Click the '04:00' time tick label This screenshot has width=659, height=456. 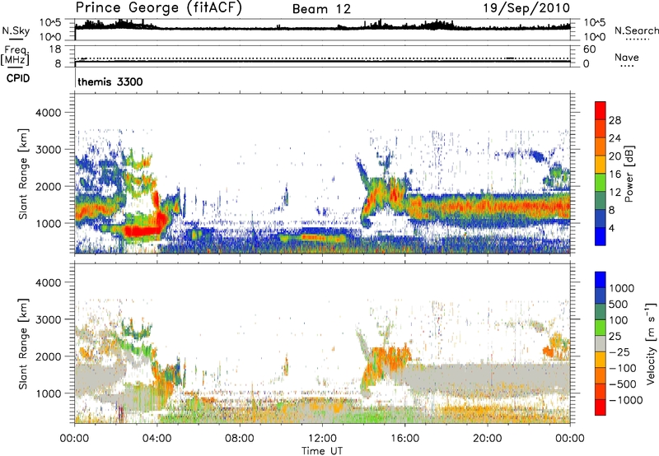(157, 439)
